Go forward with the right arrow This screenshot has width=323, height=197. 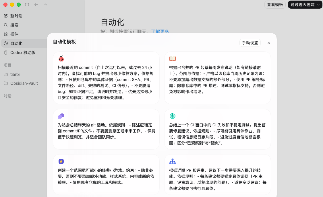tap(45, 5)
